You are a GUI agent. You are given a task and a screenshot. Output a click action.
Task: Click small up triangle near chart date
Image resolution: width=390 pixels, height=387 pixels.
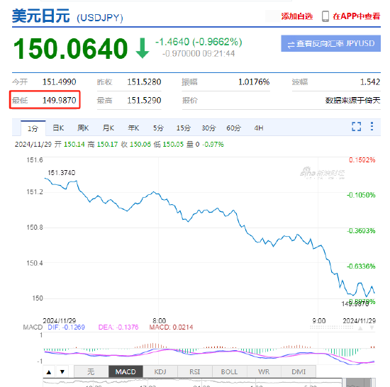coord(360,328)
